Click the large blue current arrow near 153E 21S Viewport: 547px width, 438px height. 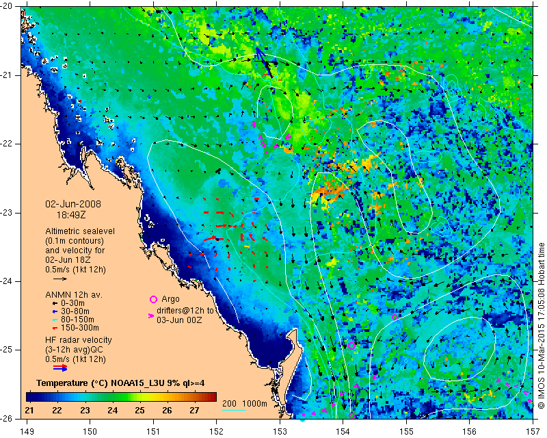point(264,62)
